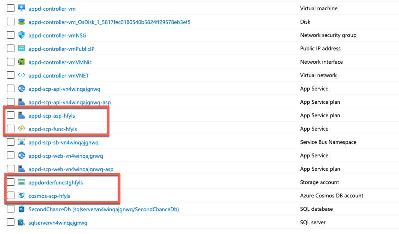Open the appd-controller-vmPublicIP link
This screenshot has height=234, width=399.
61,49
